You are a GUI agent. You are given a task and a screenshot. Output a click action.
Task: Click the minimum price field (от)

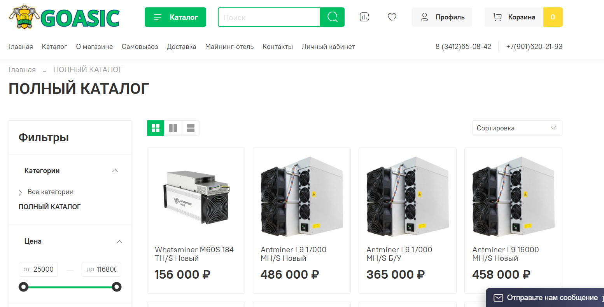coord(38,269)
